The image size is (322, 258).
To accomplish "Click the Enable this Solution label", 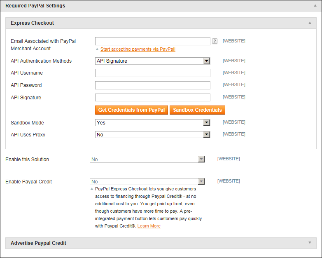I will coord(27,159).
